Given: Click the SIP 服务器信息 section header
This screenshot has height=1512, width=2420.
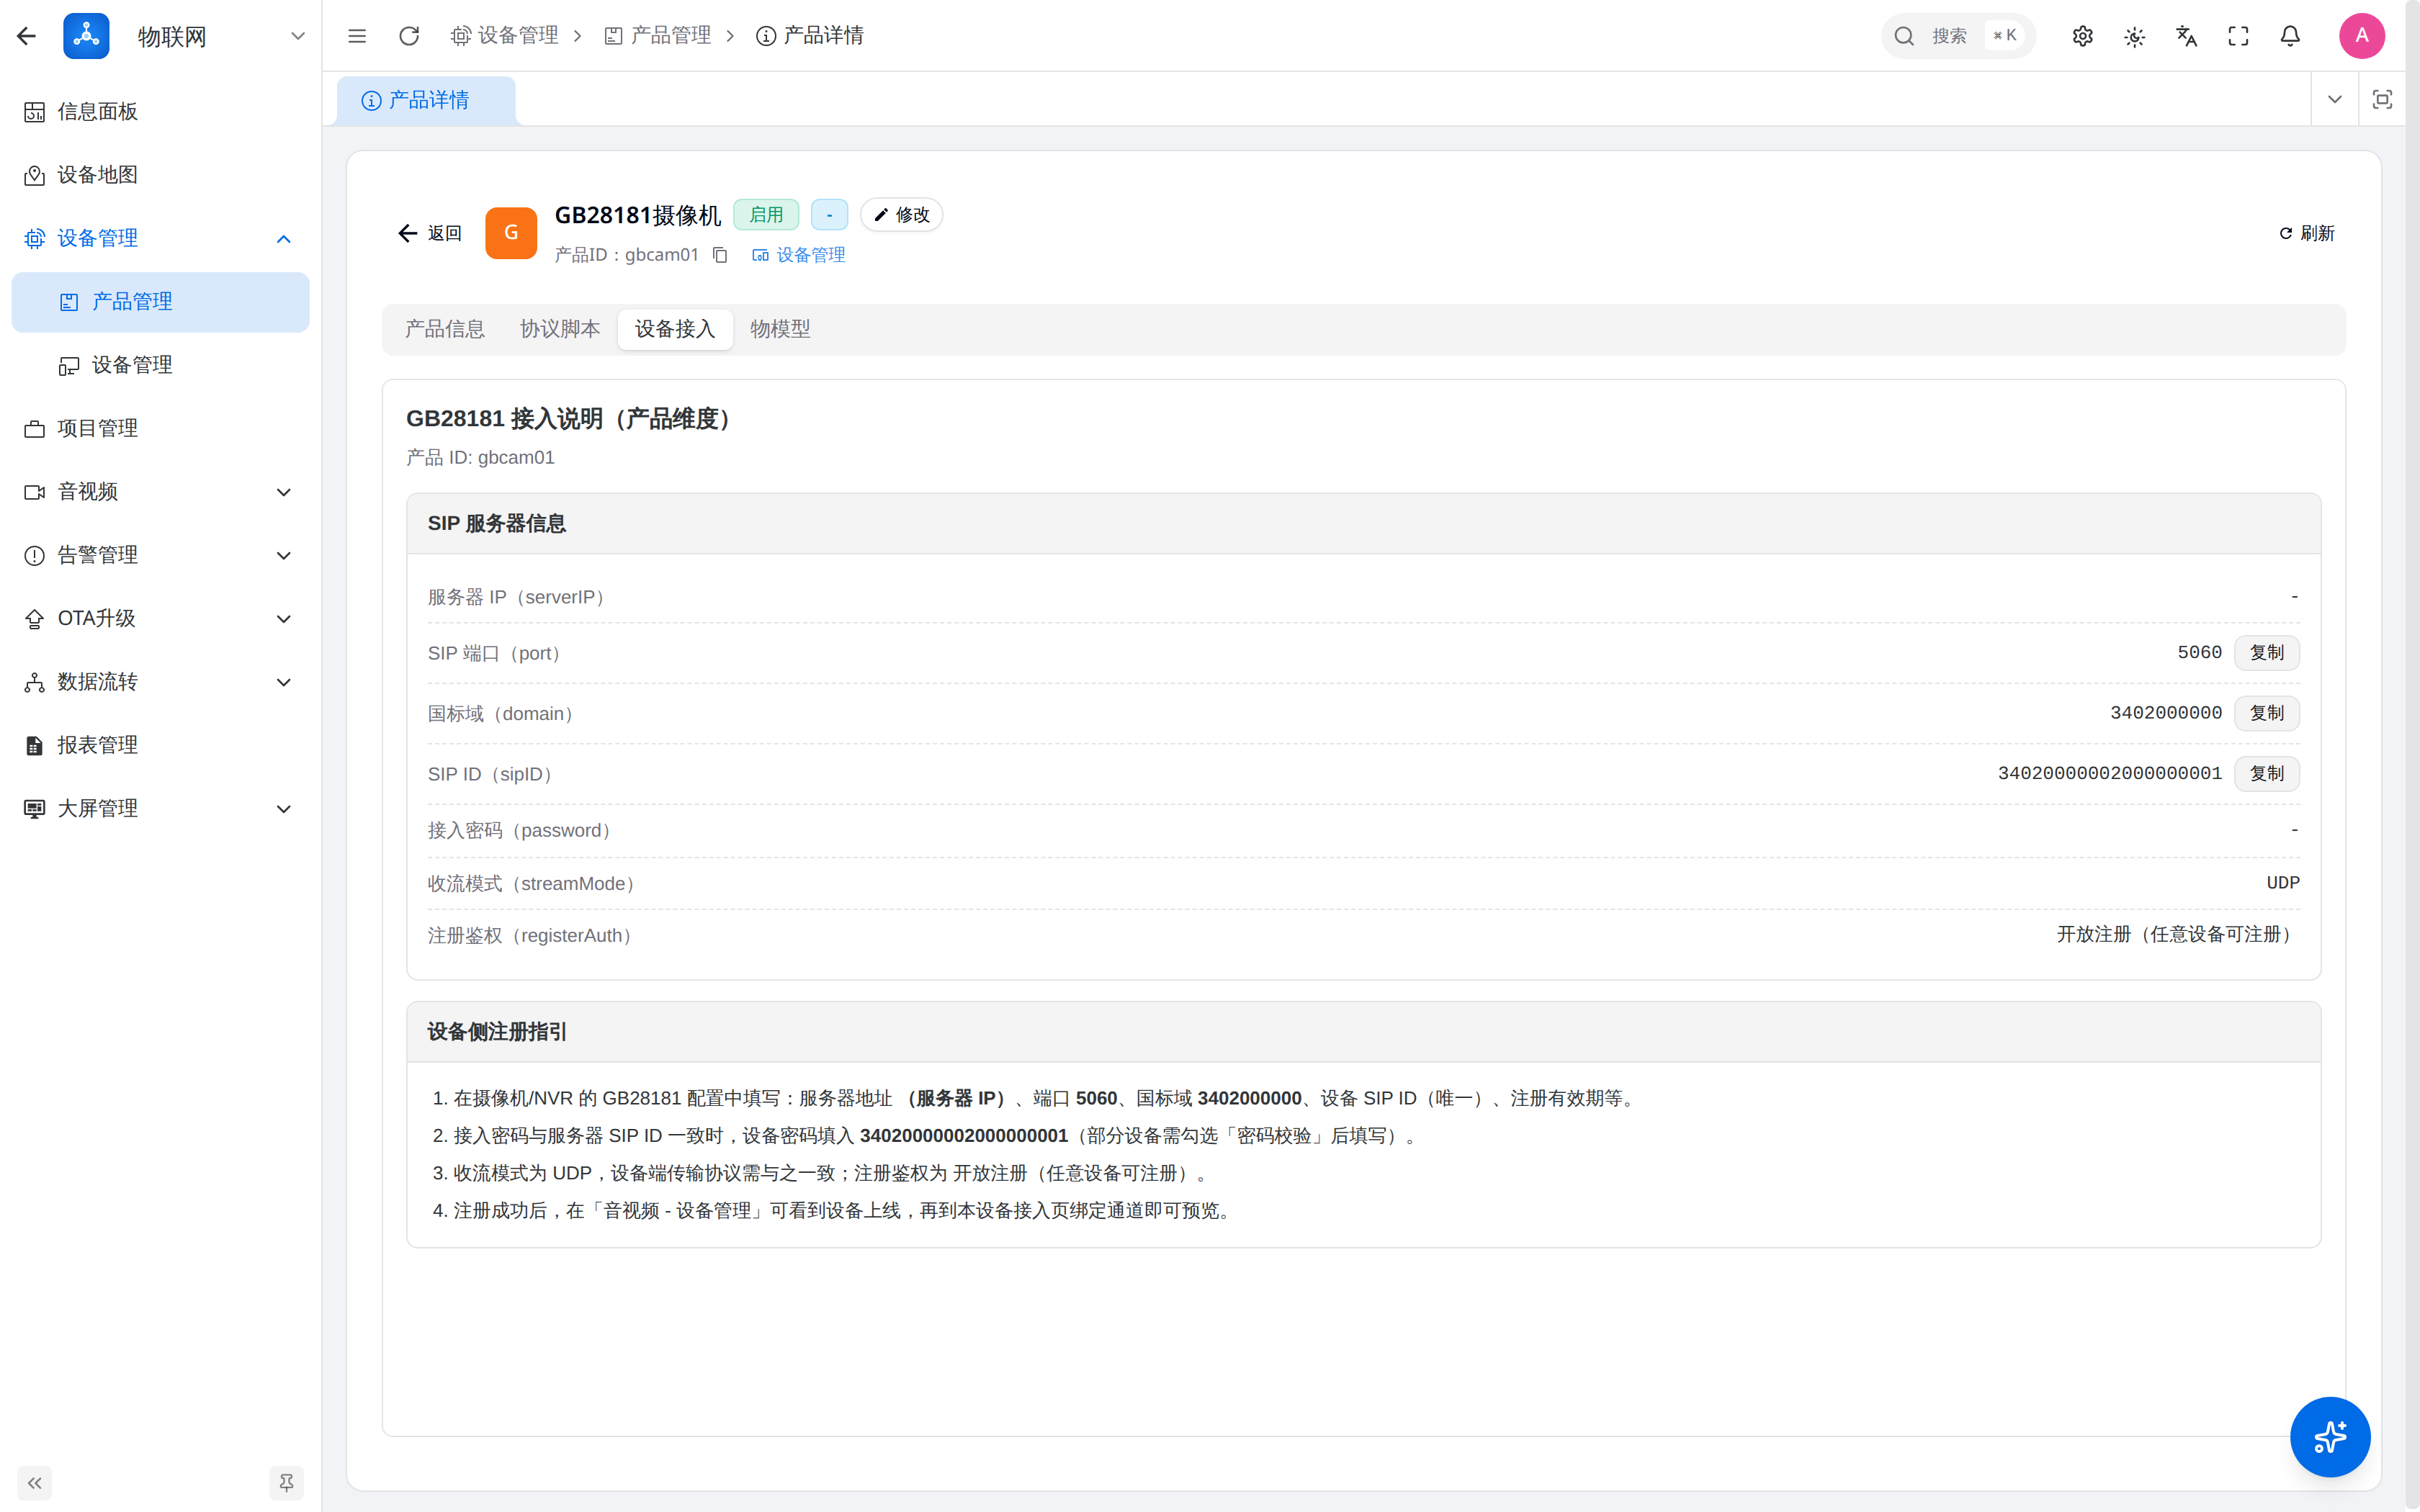Looking at the screenshot, I should (1363, 524).
